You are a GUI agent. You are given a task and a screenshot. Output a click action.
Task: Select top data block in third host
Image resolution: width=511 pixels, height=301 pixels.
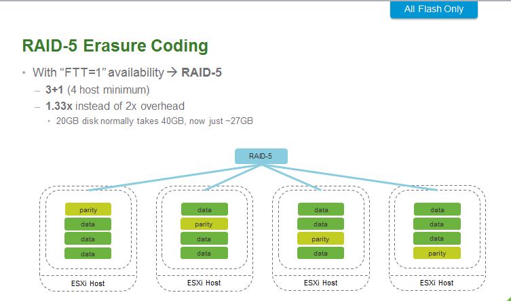(x=320, y=210)
